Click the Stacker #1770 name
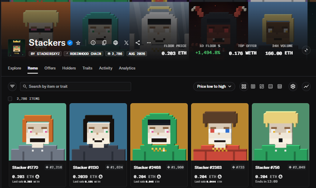The height and width of the screenshot is (188, 316). point(25,168)
